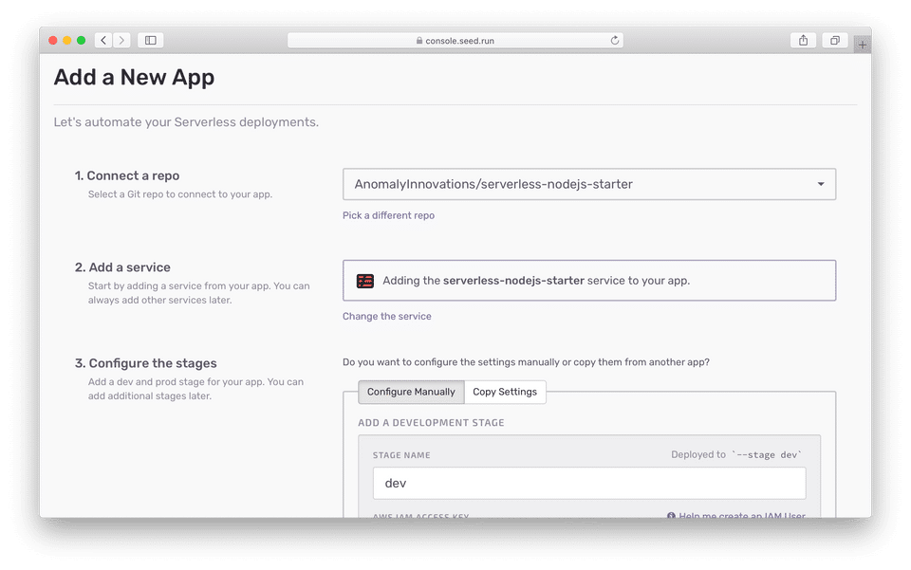Click the Stage Name field containing dev
Viewport: 911px width, 570px height.
tap(589, 483)
